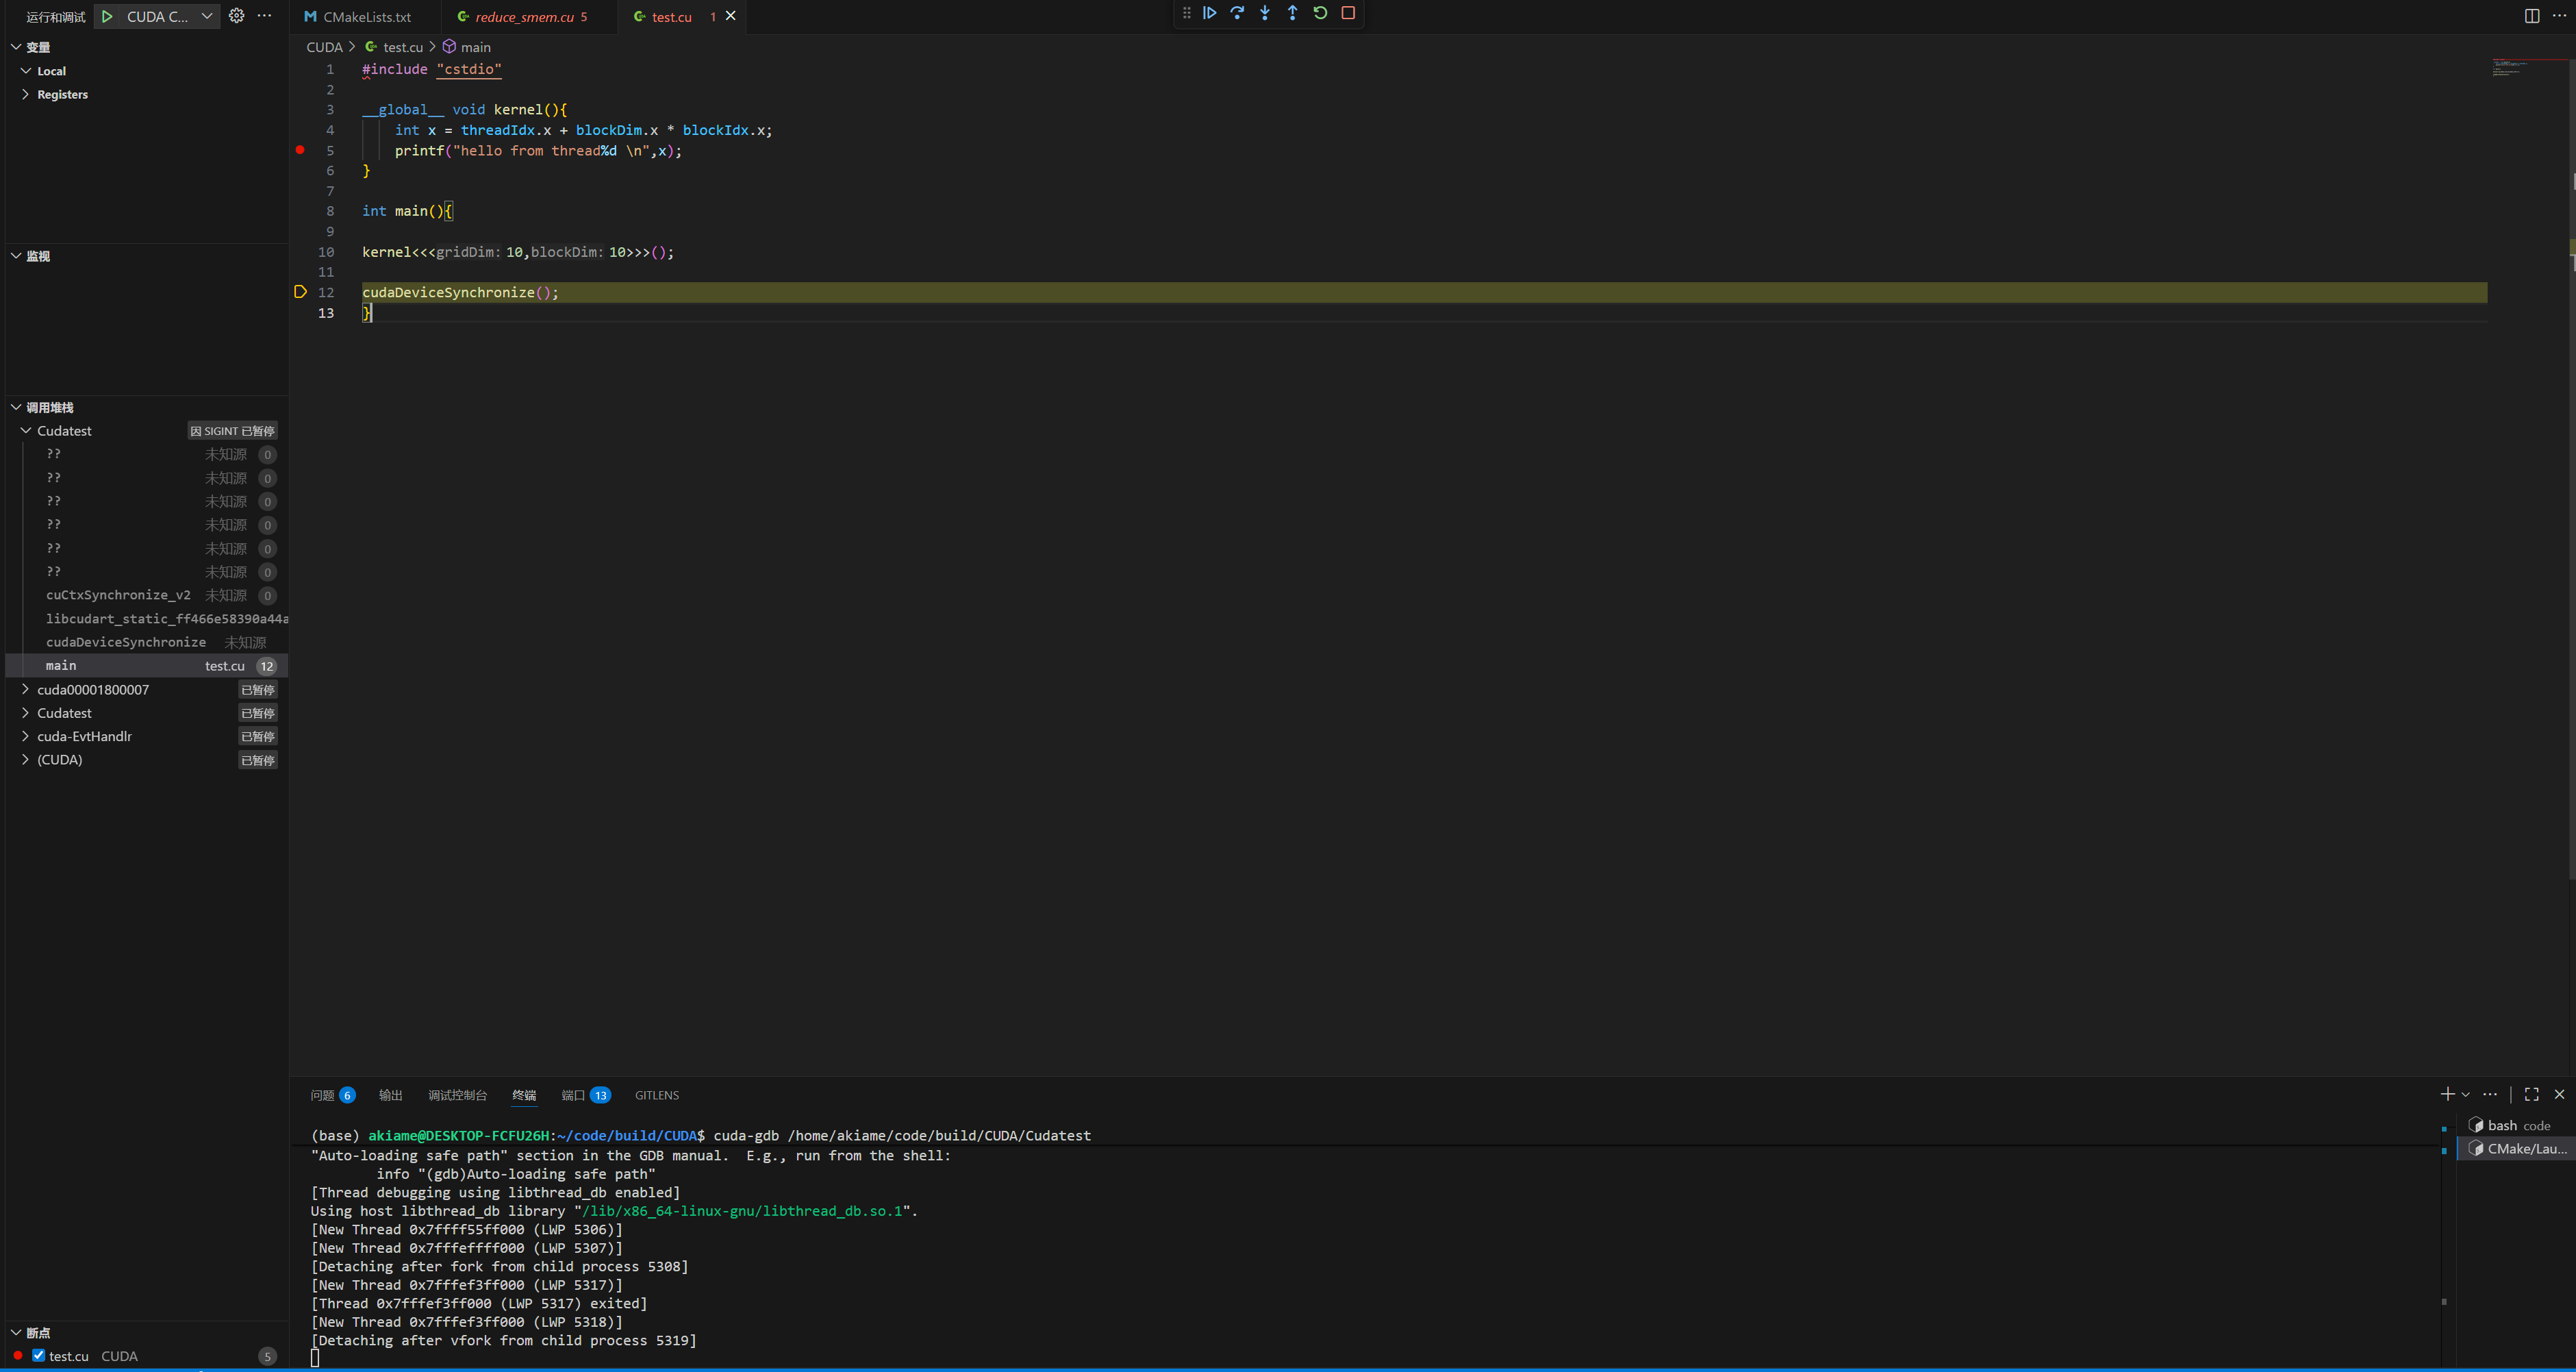Open launch.json via gear icon
This screenshot has height=1372, width=2576.
click(236, 16)
